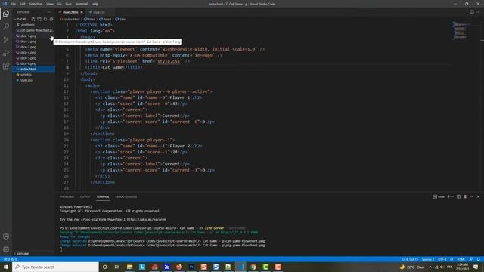Select the index.html editor tab

70,12
